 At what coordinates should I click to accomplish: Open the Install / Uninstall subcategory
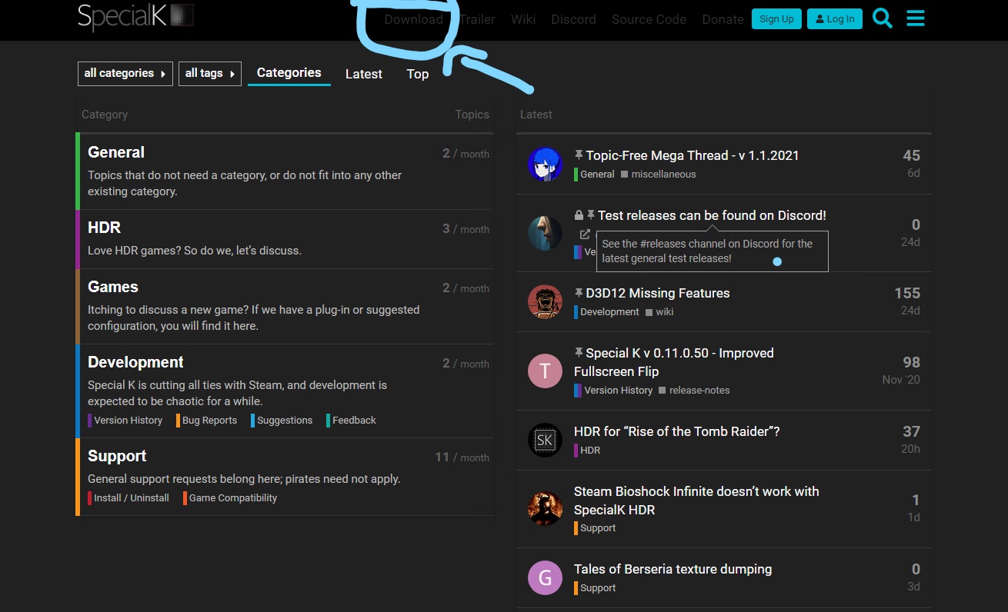[131, 498]
